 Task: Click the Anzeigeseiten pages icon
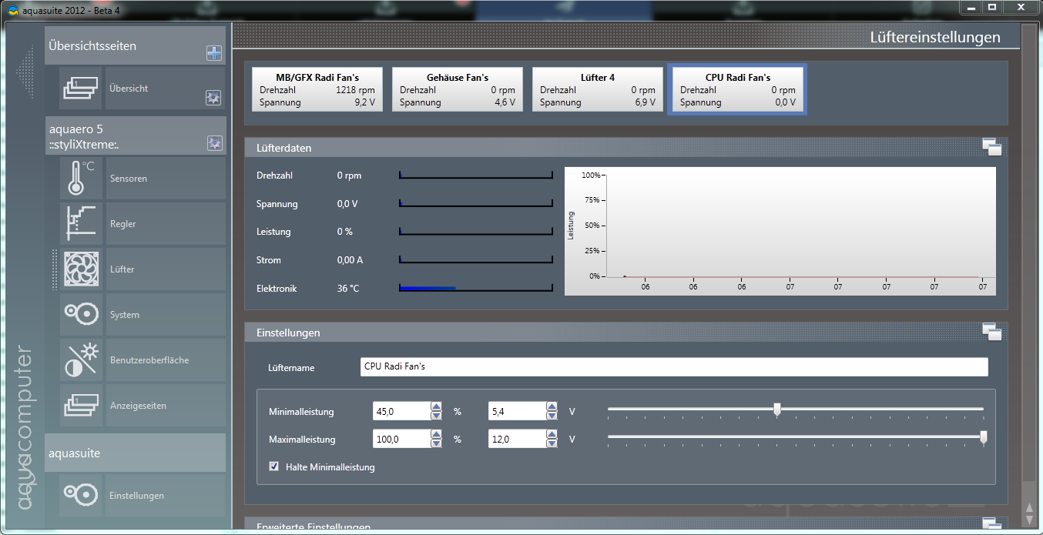81,406
